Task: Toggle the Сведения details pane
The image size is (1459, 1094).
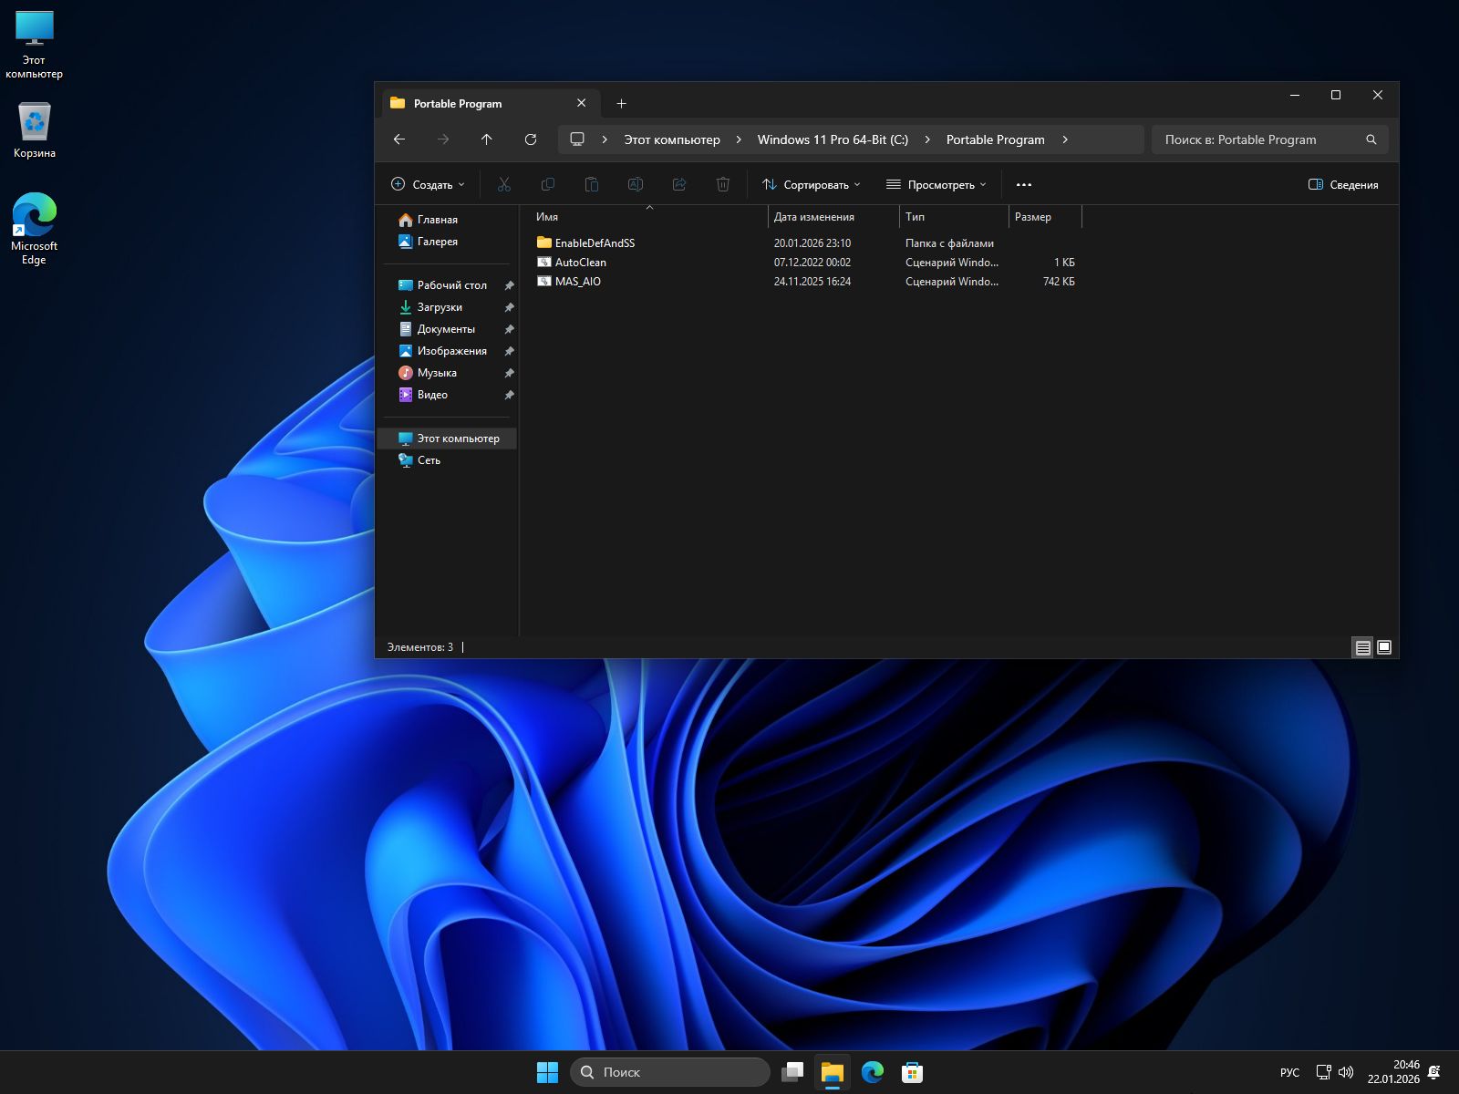Action: [x=1342, y=185]
